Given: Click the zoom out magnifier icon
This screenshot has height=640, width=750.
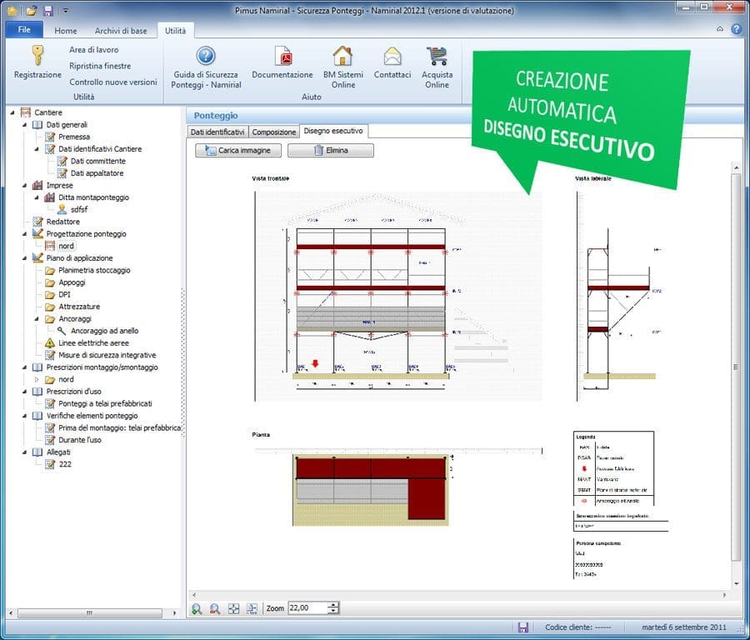Looking at the screenshot, I should pos(215,608).
